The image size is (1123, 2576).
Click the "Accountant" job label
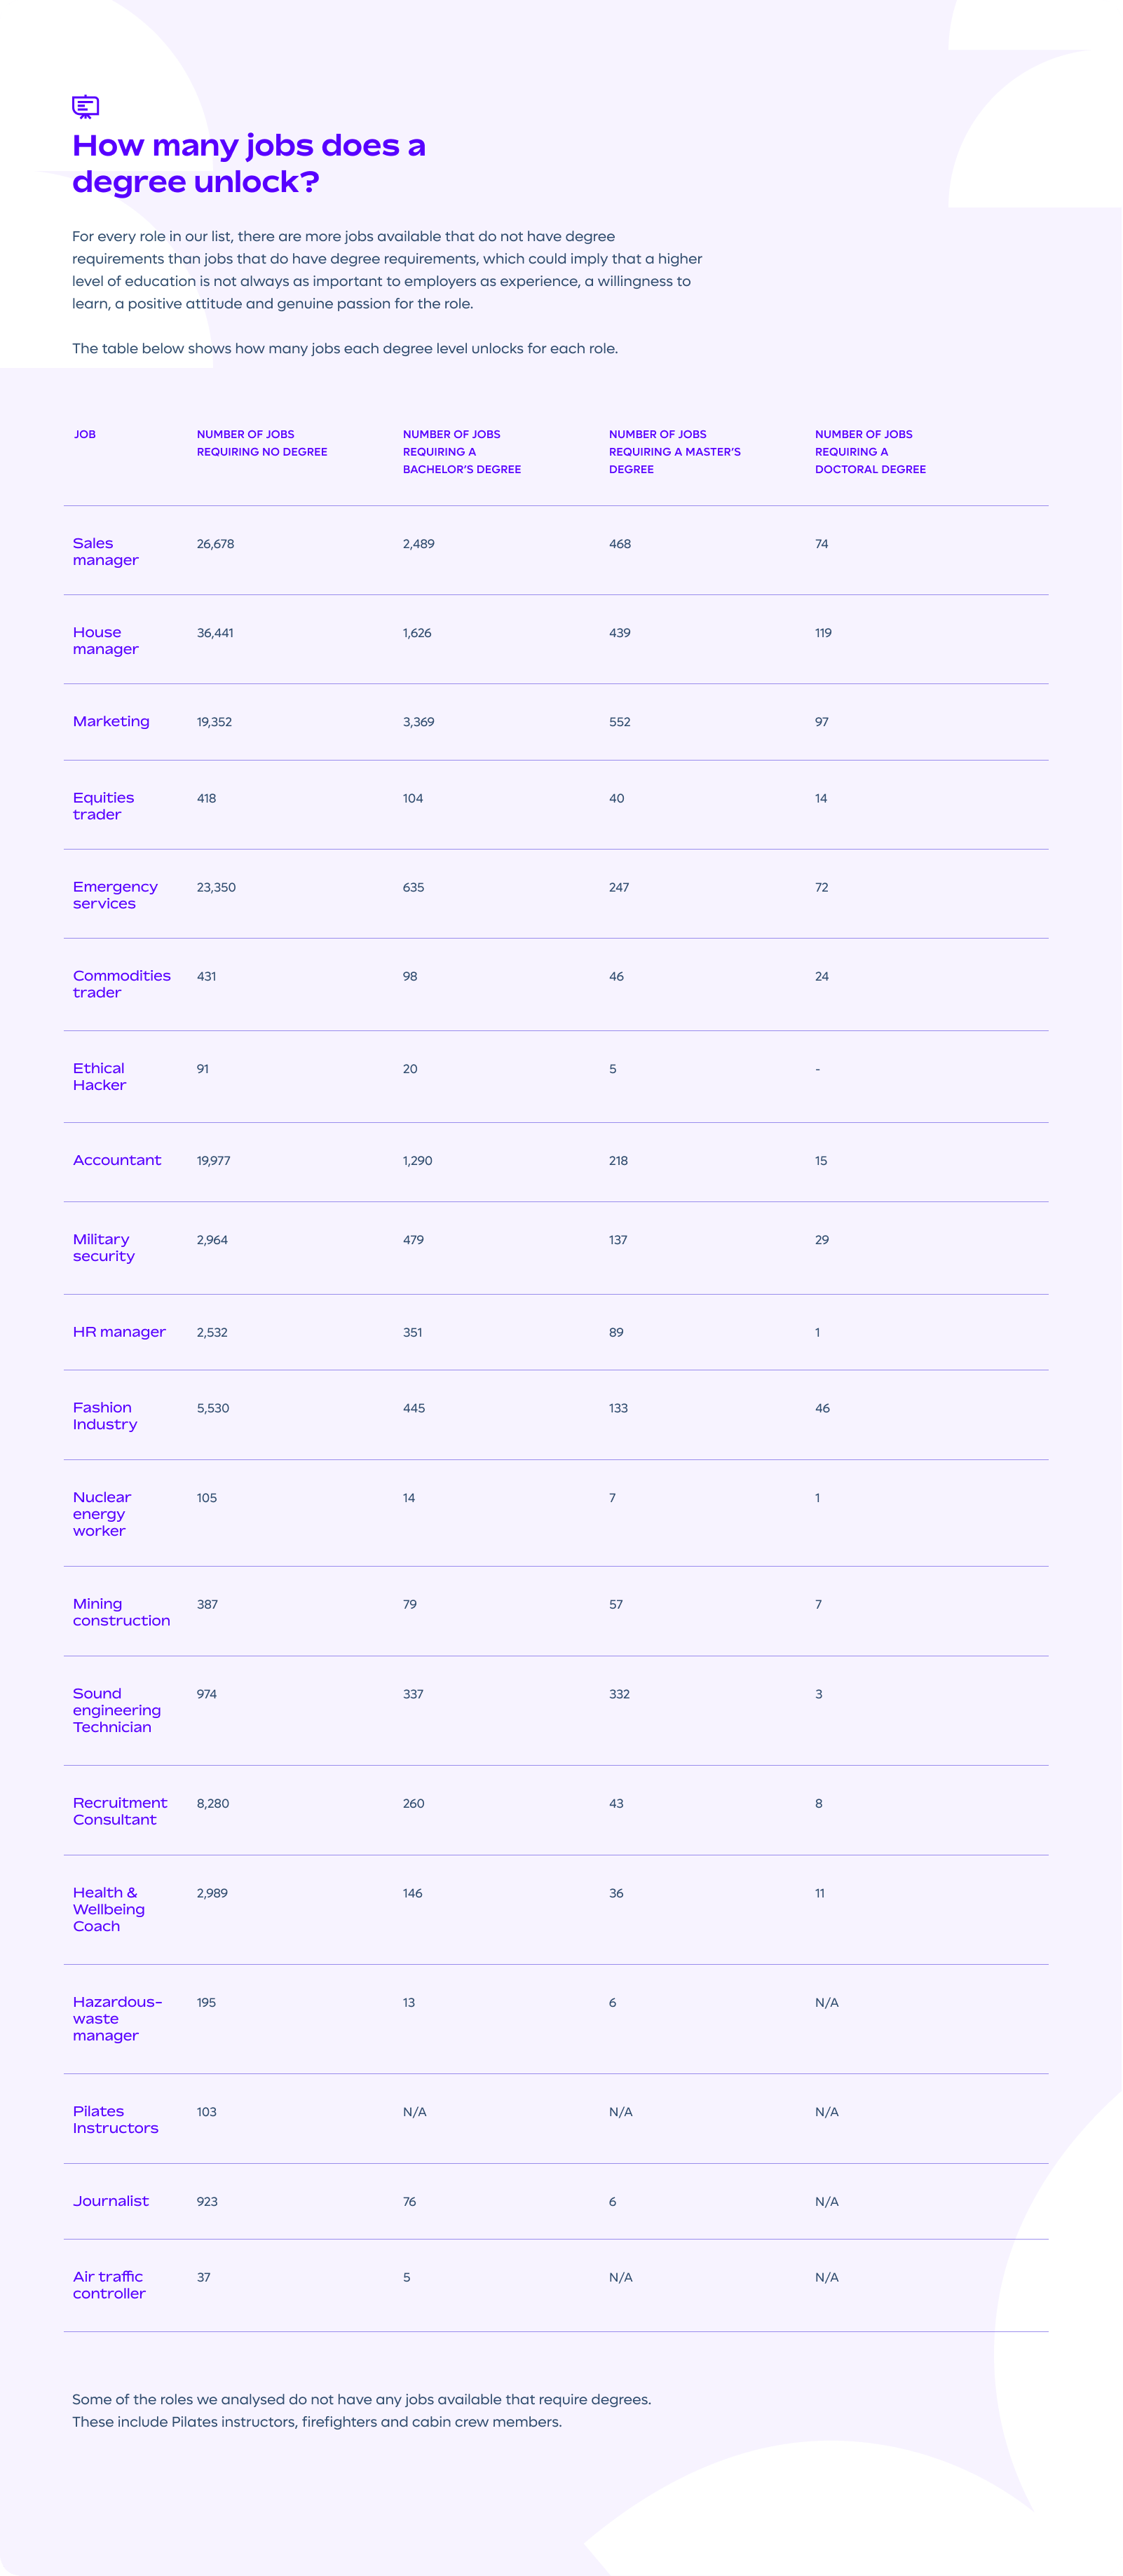click(117, 1160)
